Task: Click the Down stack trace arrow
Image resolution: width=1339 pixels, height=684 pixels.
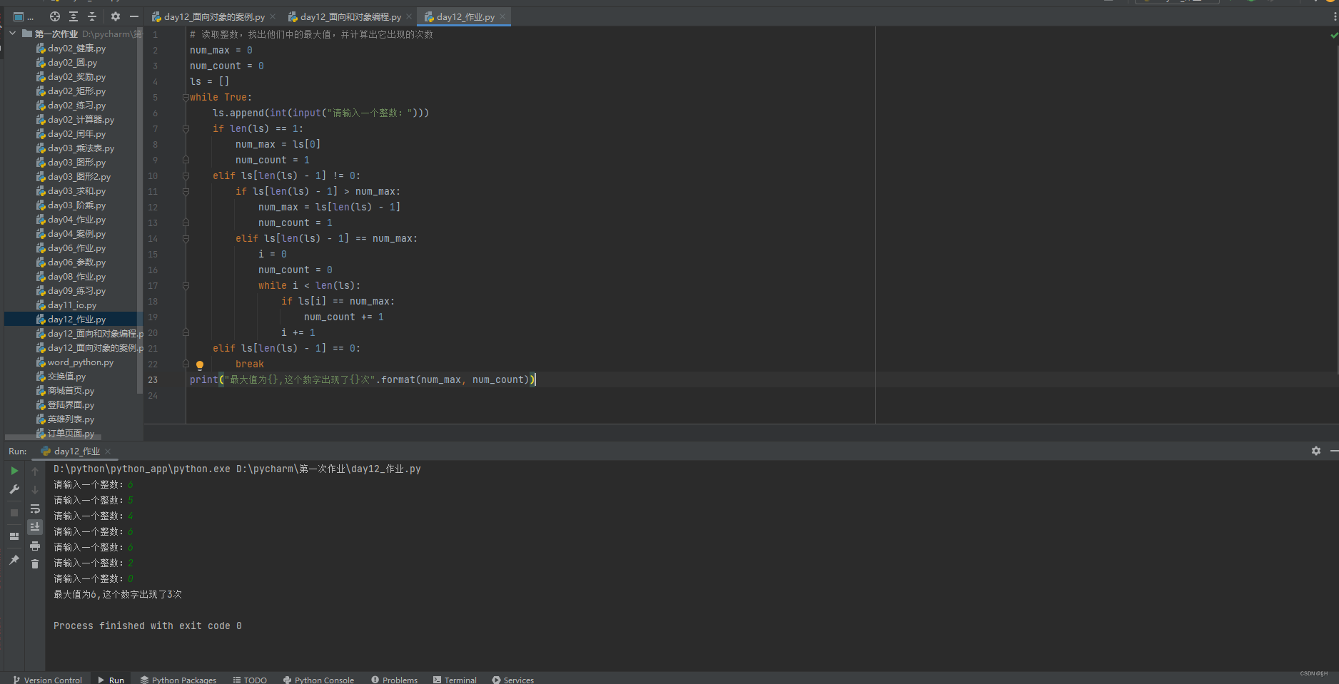Action: (x=35, y=490)
